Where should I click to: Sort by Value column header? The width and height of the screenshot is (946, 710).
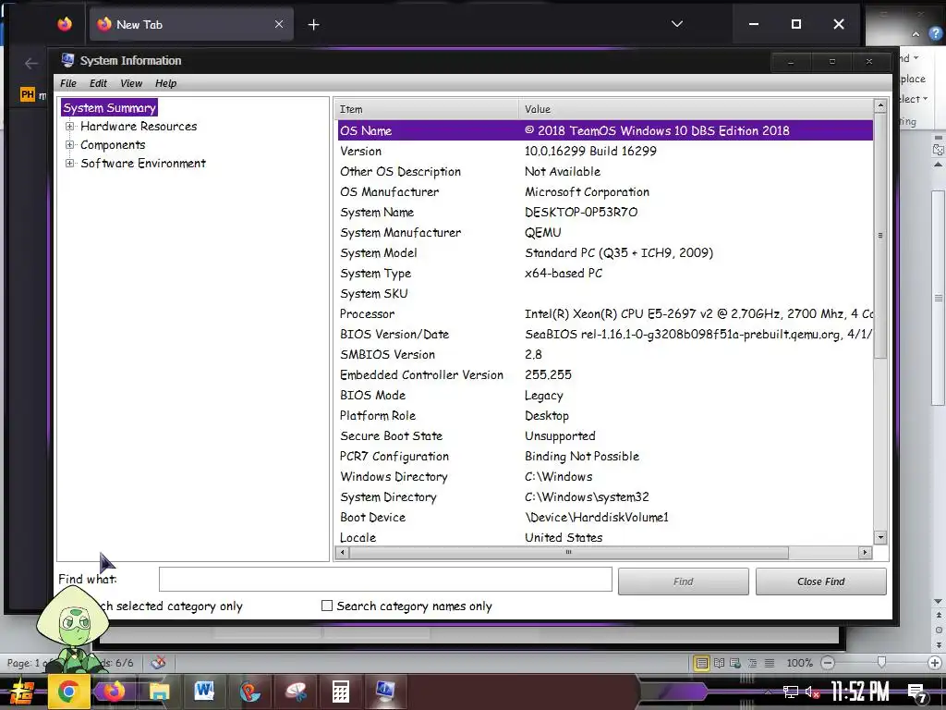click(x=696, y=109)
